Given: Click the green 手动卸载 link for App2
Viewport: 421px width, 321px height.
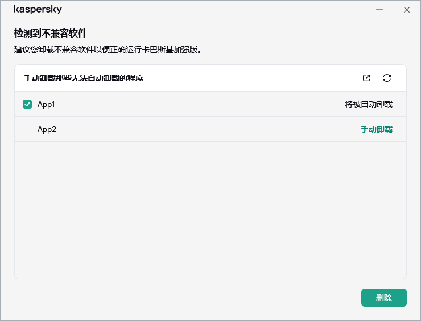Looking at the screenshot, I should (376, 129).
